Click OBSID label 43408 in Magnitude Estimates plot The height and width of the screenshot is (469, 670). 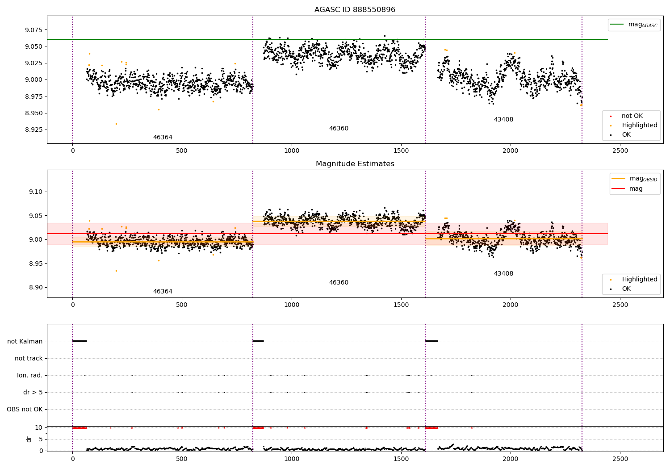click(x=503, y=274)
